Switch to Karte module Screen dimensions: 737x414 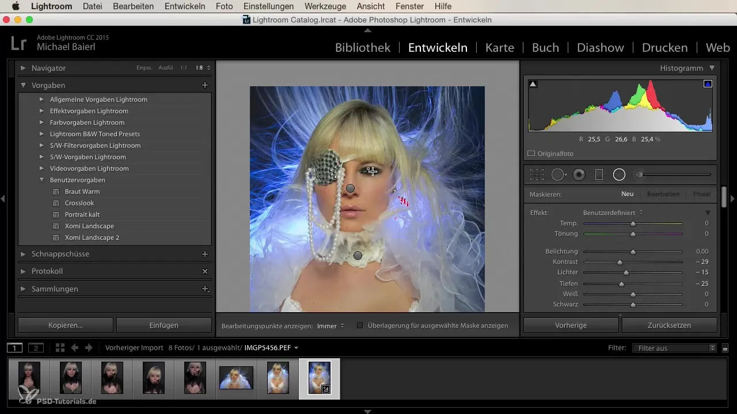(500, 48)
